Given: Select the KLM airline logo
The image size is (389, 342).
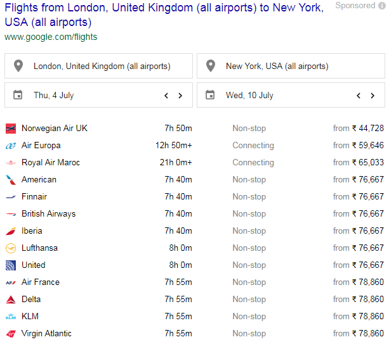Looking at the screenshot, I should 11,317.
